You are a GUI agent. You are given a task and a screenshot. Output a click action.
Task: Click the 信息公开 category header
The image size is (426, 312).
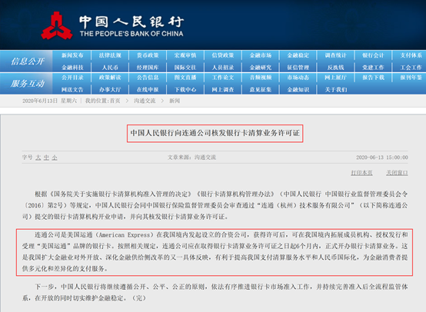point(28,61)
